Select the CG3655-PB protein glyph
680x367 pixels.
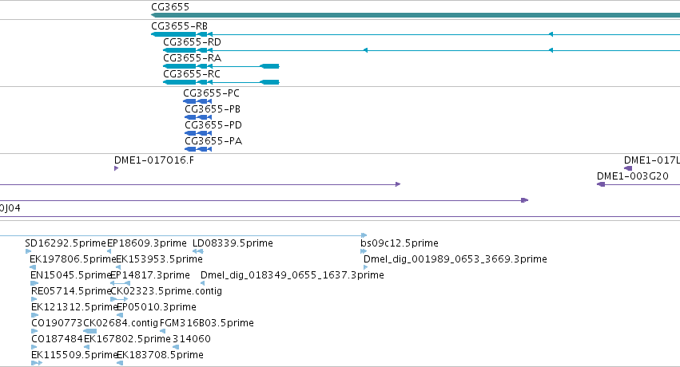(198, 117)
